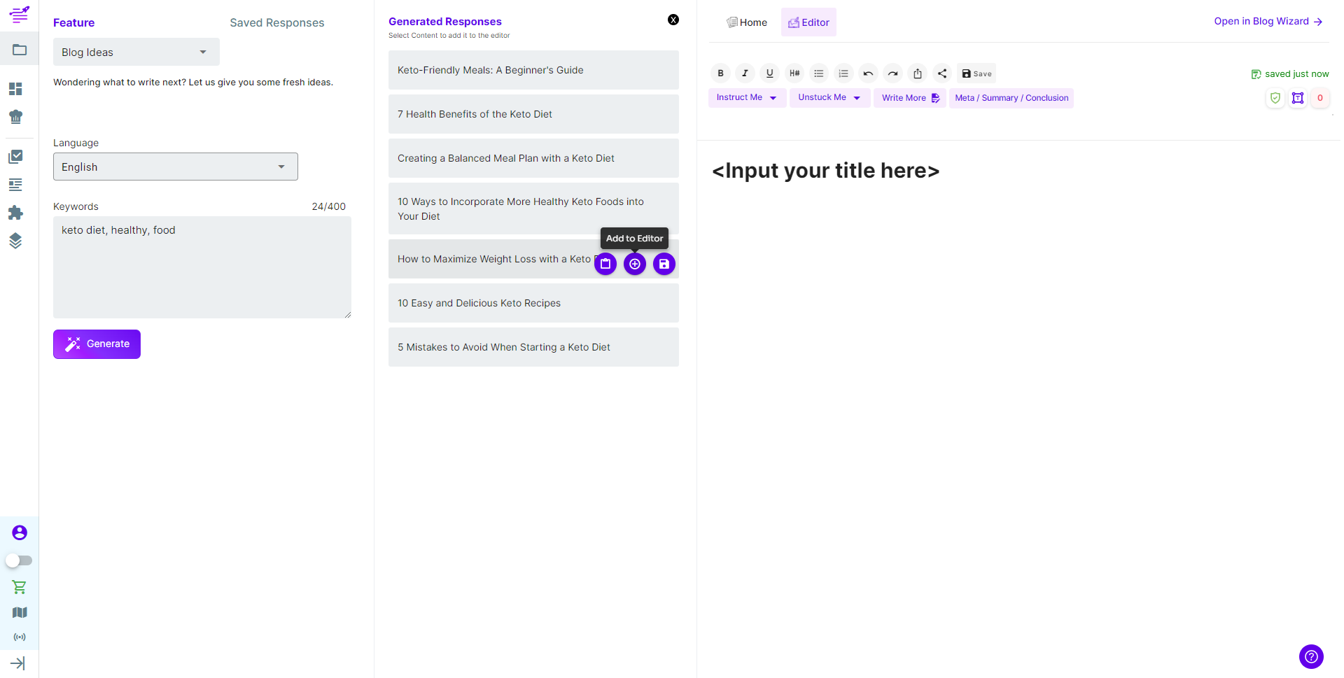Open the folder icon in sidebar

[x=20, y=50]
